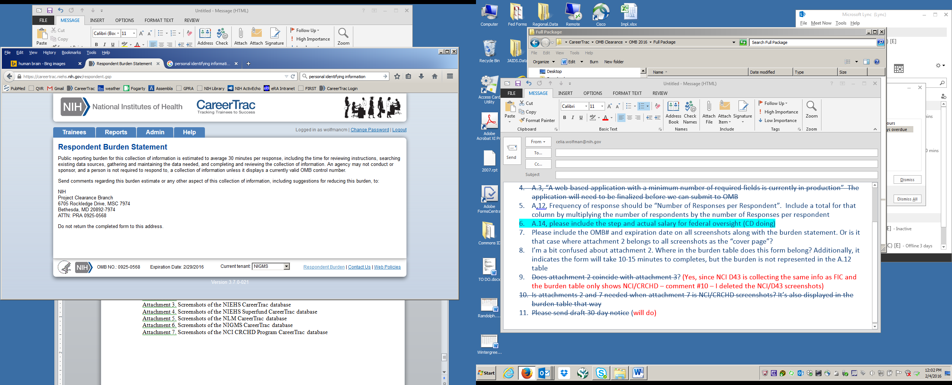Image resolution: width=952 pixels, height=385 pixels.
Task: Open the Change Password link
Action: [370, 130]
